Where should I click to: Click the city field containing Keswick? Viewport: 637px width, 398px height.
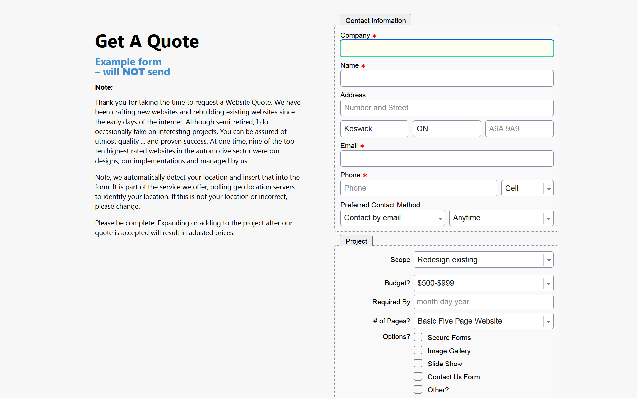(374, 129)
